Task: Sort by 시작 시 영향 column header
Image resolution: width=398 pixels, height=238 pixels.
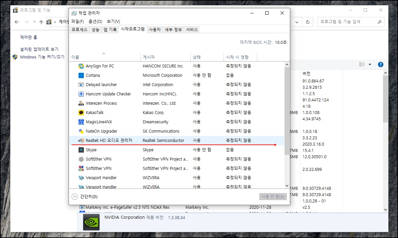Action: click(240, 57)
